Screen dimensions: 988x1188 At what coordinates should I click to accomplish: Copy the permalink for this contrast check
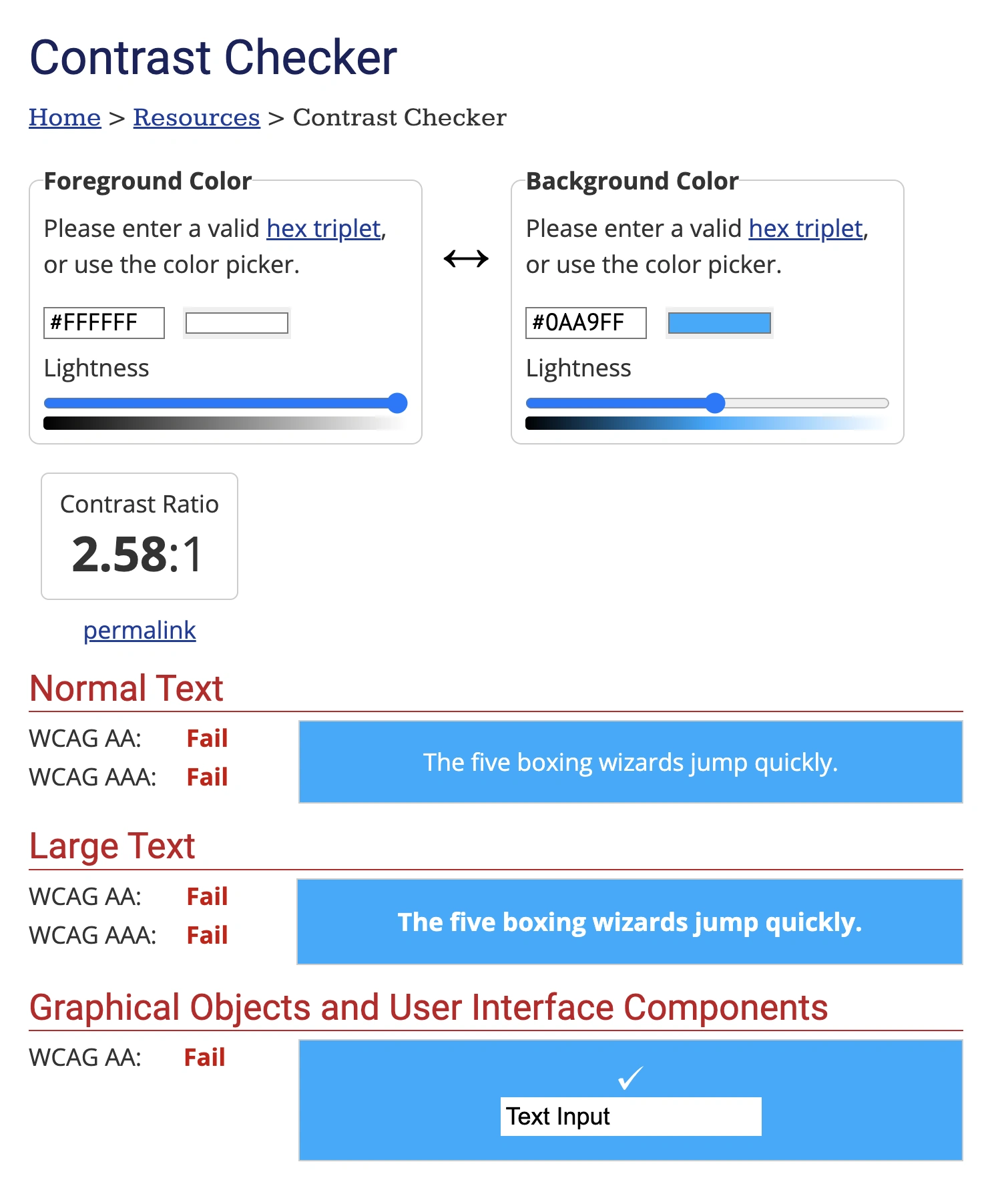point(139,629)
